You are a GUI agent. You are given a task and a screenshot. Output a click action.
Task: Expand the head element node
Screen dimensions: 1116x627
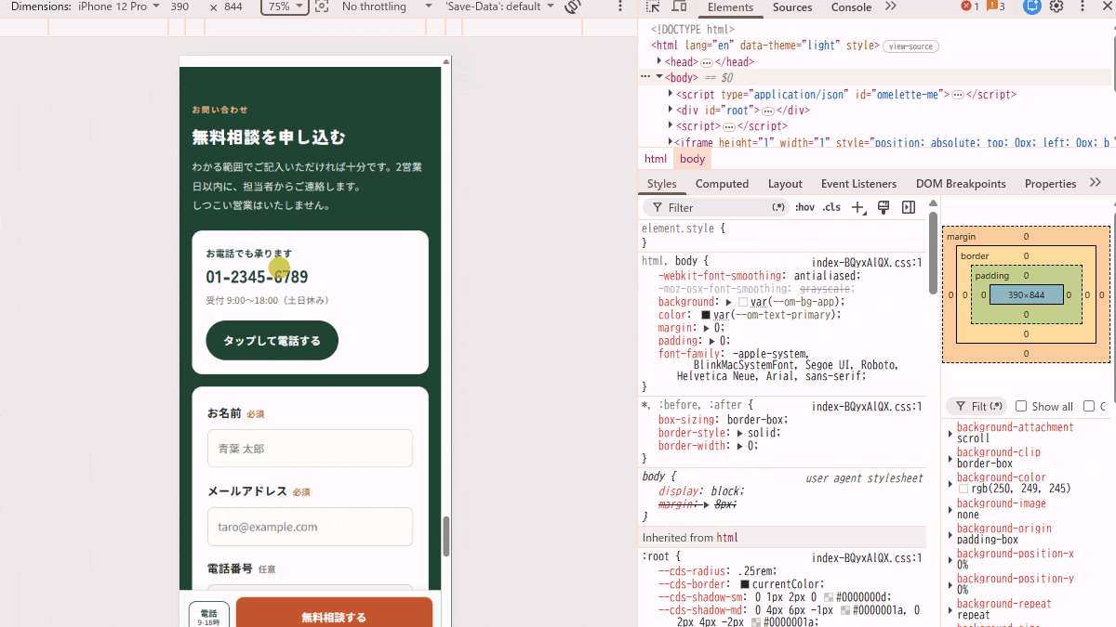tap(658, 62)
